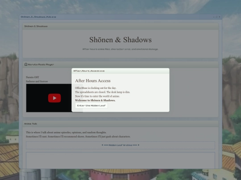Screen dimensions: 241x180
Task: Click the Hidden Leaf Archive divider label
Action: coord(120,145)
